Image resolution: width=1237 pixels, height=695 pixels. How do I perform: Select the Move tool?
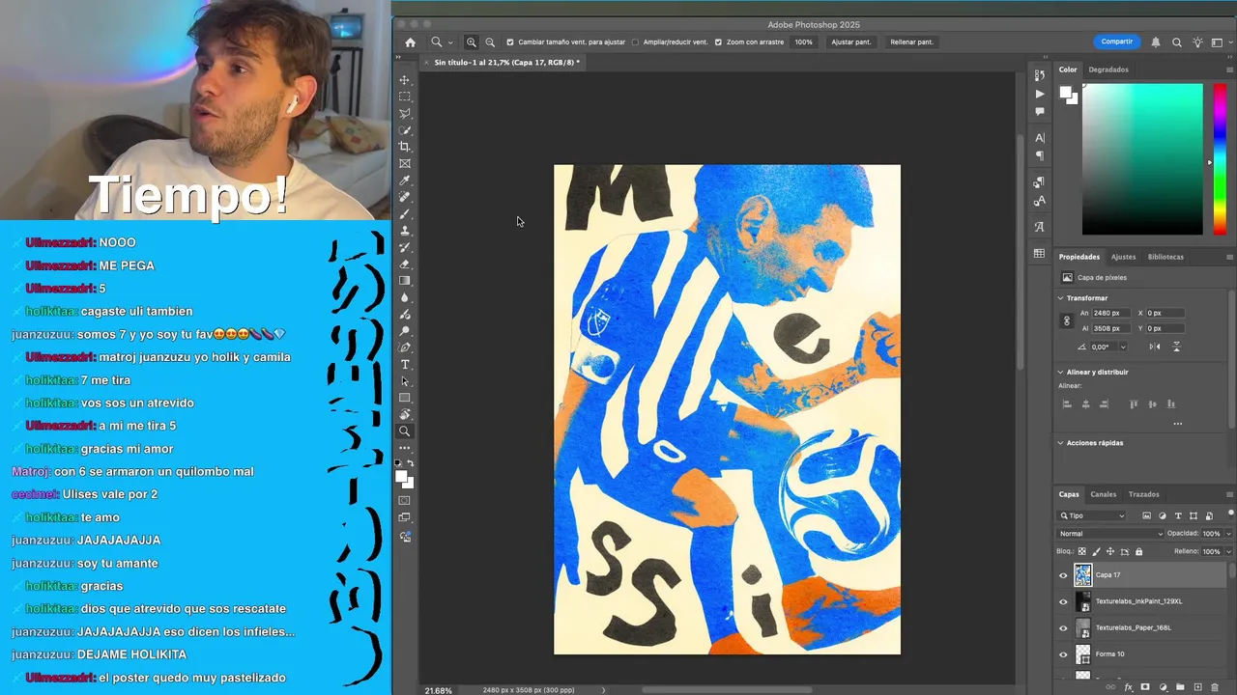405,80
